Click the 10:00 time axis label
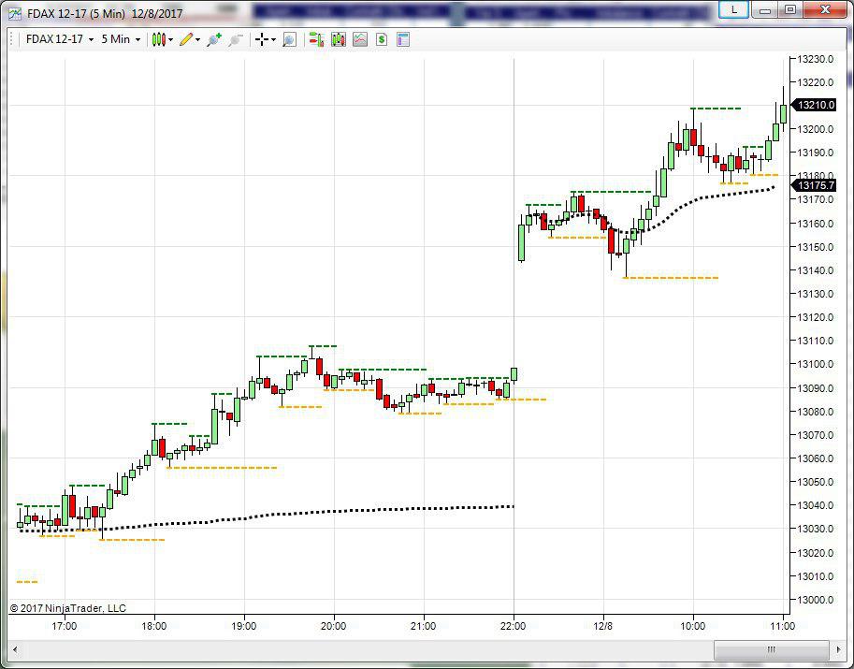Viewport: 854px width, 669px height. pos(693,626)
